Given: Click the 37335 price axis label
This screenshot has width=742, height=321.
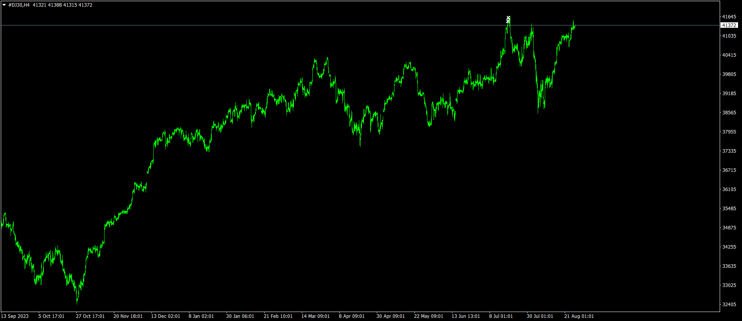Looking at the screenshot, I should point(729,151).
